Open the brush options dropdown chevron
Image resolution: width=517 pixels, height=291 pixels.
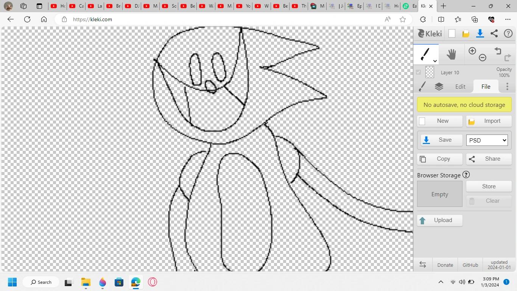pyautogui.click(x=434, y=61)
